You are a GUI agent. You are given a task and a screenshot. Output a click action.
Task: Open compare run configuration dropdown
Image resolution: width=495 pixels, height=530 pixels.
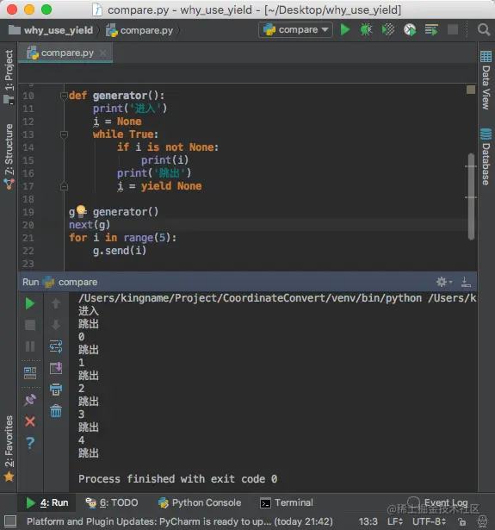pyautogui.click(x=295, y=30)
